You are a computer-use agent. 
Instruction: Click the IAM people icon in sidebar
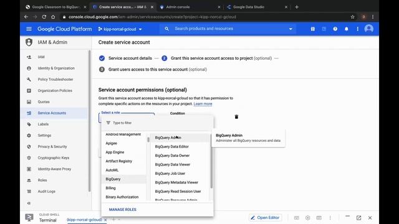point(29,57)
